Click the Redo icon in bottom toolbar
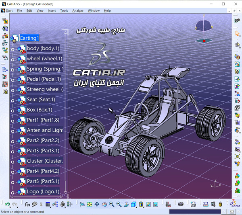This screenshot has height=215, width=242. click(15, 204)
